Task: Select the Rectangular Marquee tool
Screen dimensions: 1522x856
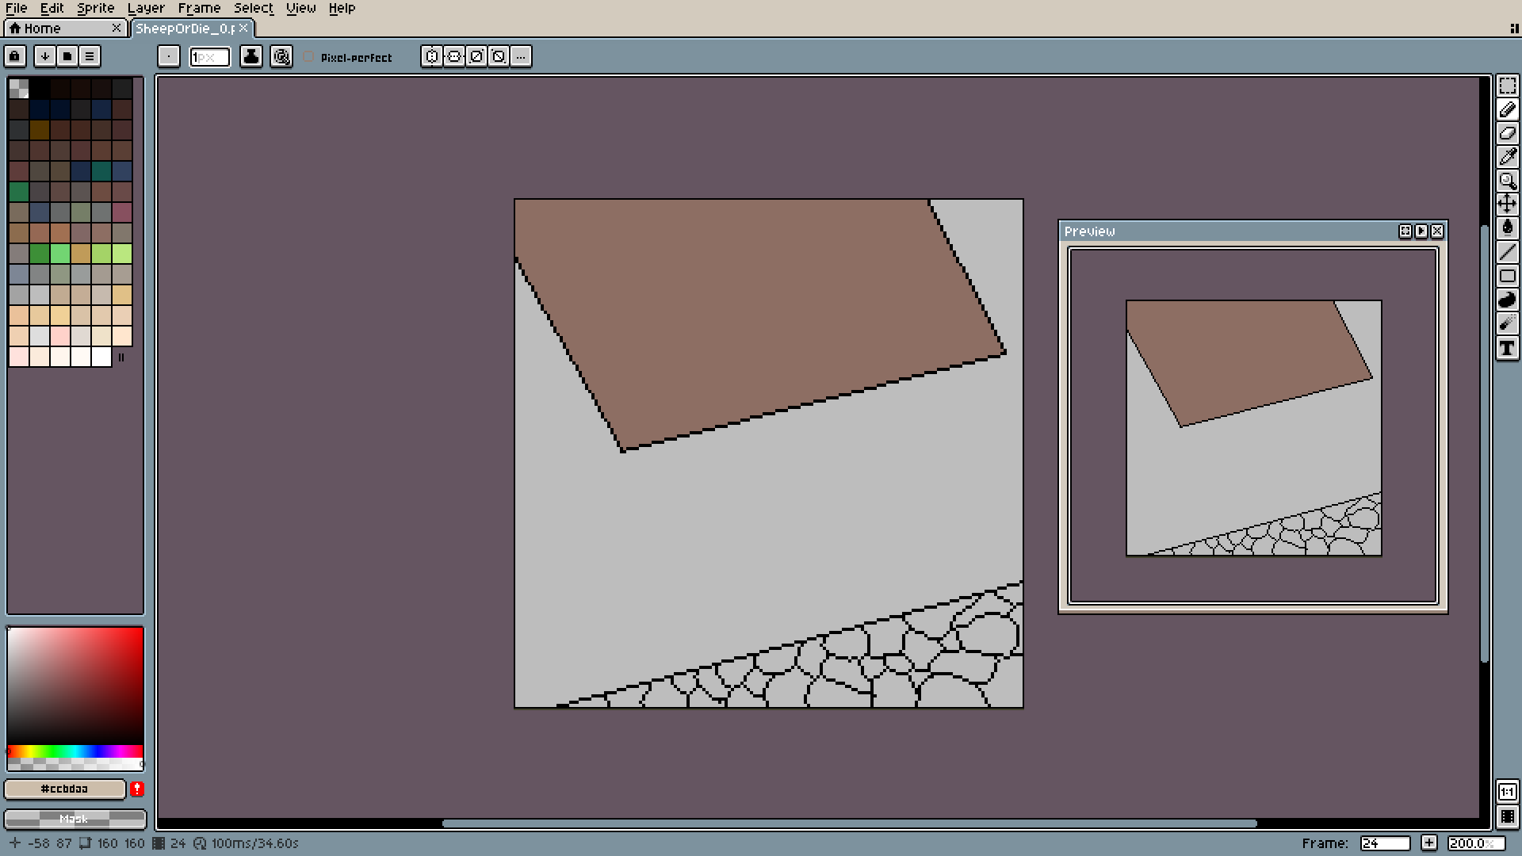Action: point(1507,86)
